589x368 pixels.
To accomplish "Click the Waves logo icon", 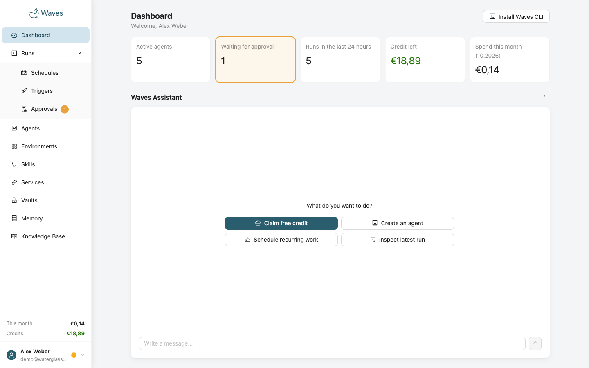I will [34, 13].
